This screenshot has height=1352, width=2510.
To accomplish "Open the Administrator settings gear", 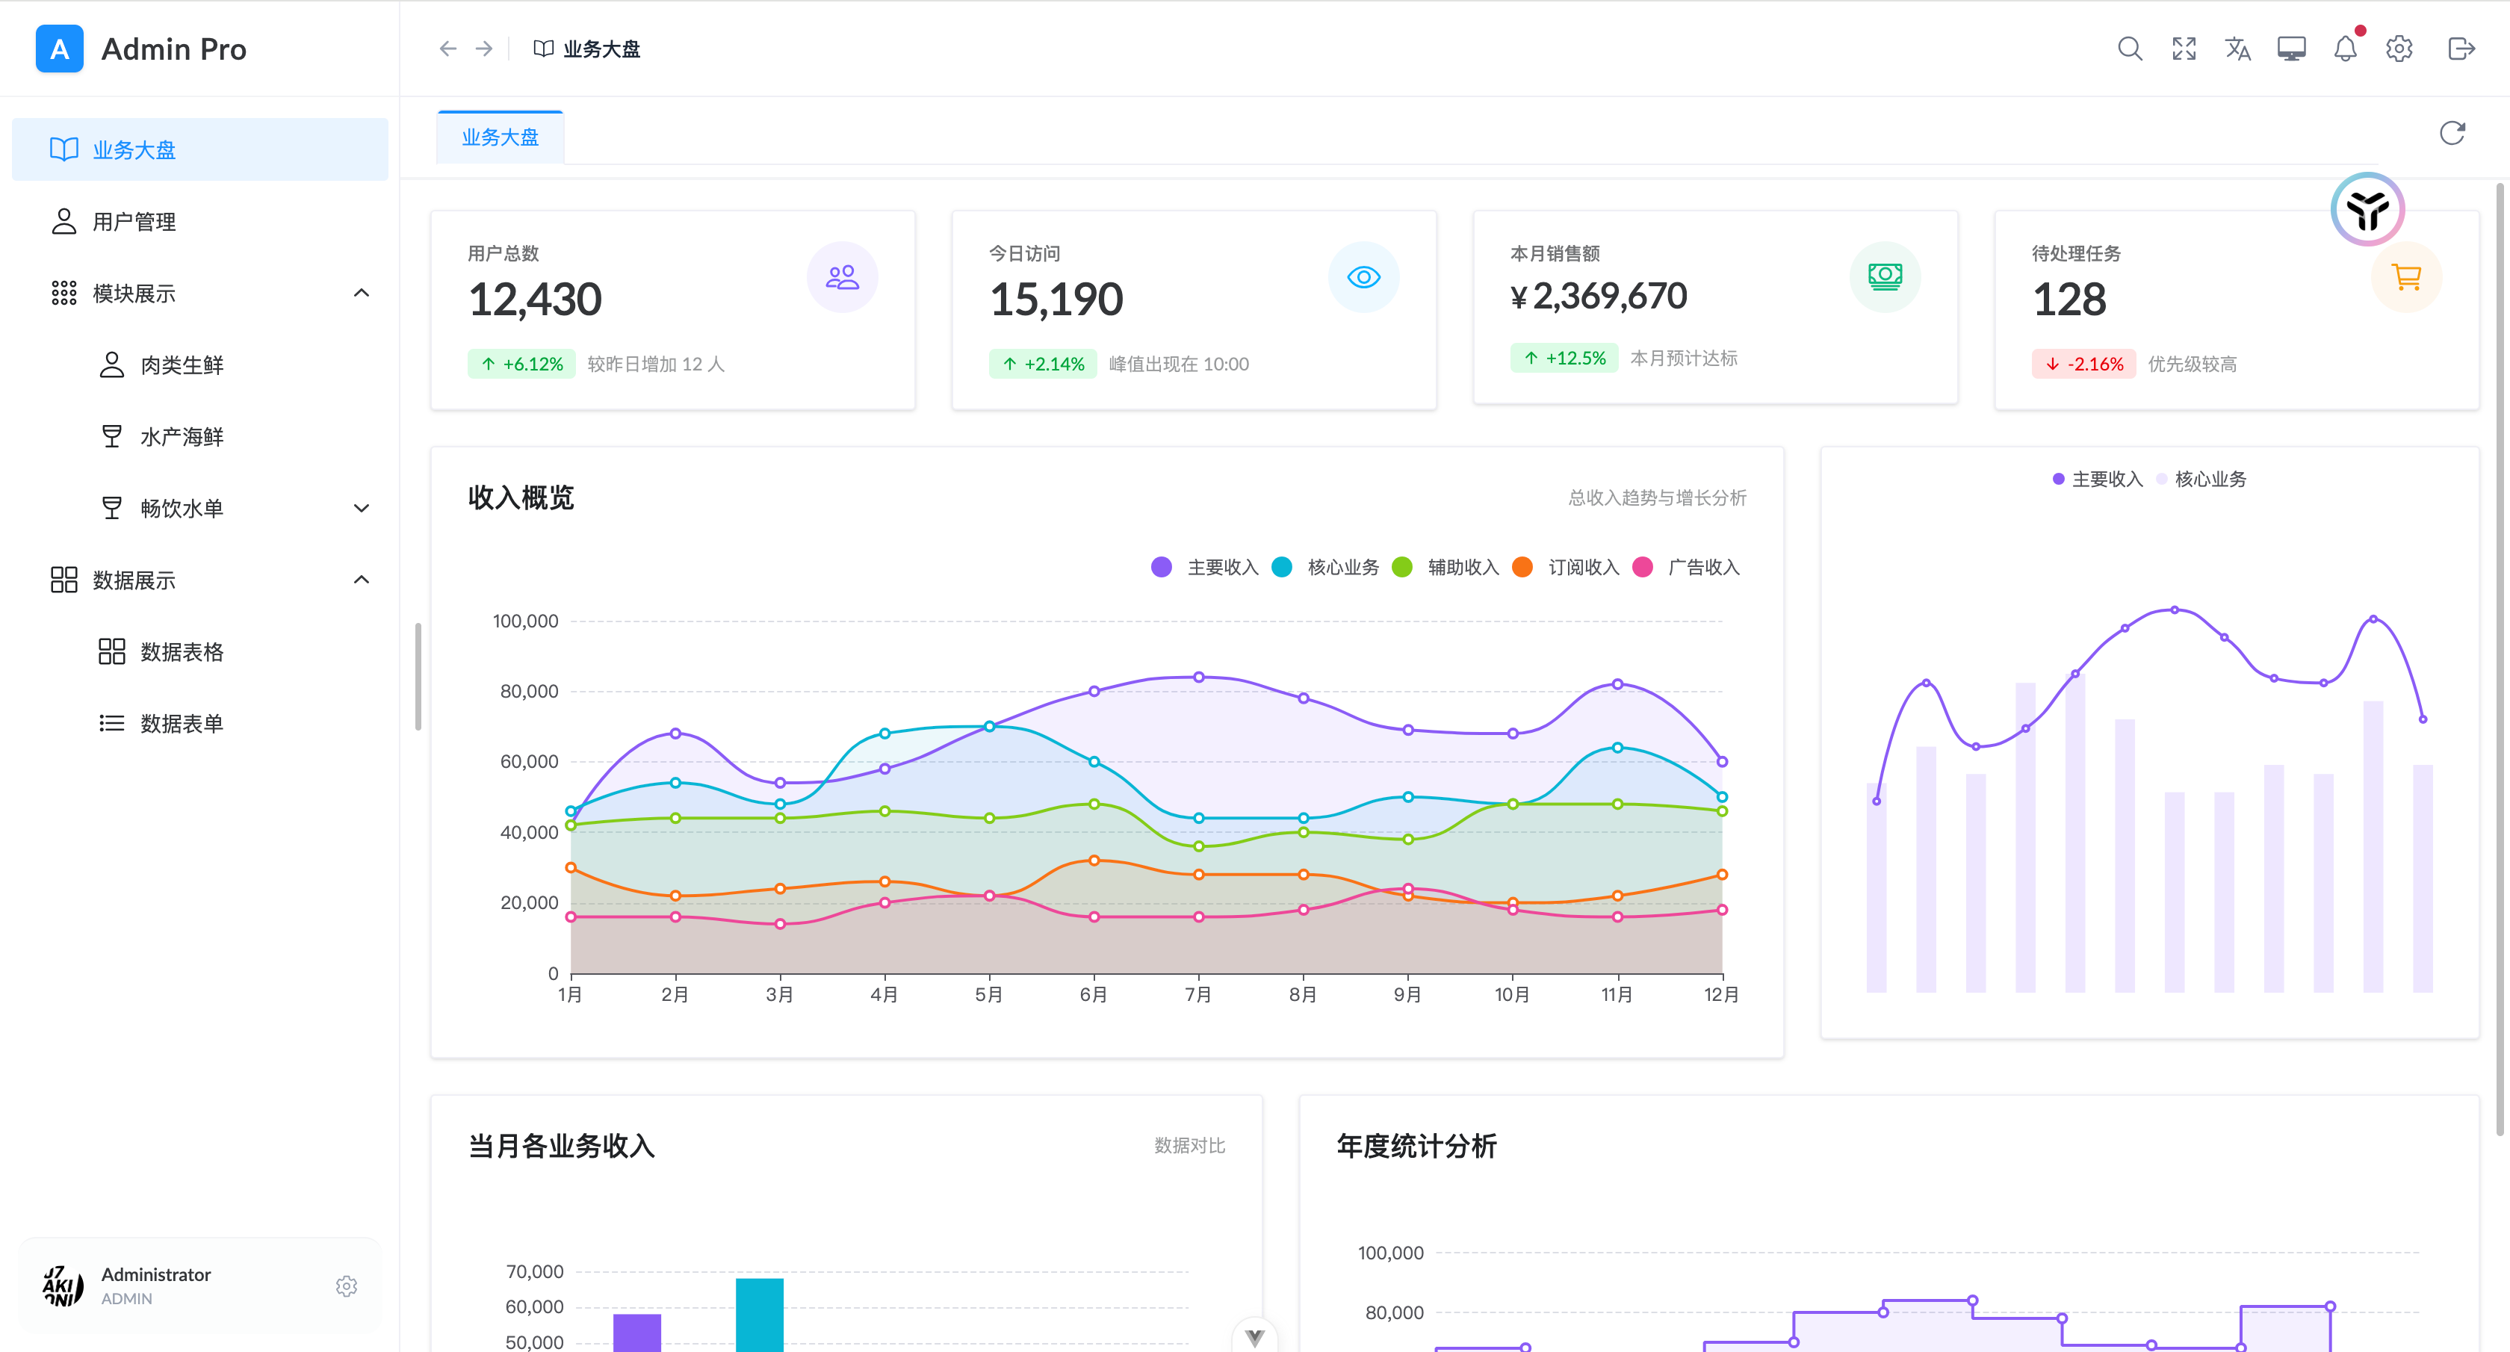I will click(346, 1287).
